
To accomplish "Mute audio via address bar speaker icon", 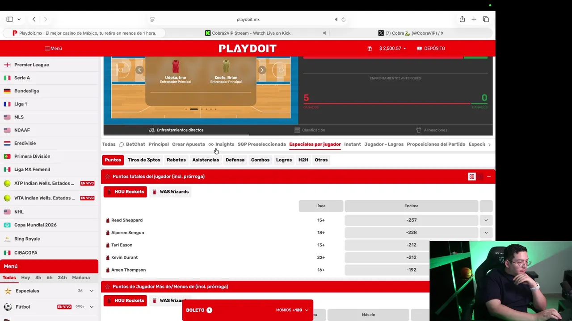I will point(336,20).
